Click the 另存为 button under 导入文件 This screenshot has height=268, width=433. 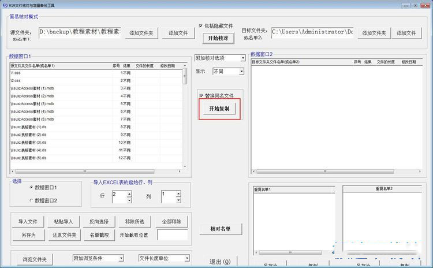[x=29, y=235]
